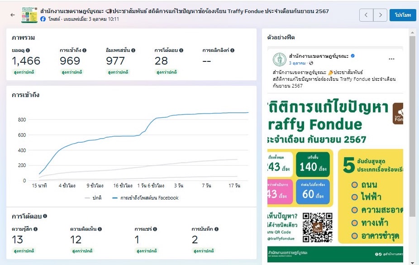Go back using the left arrow icon

[13, 15]
